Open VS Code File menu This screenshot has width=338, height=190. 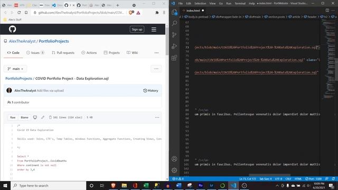click(x=181, y=4)
